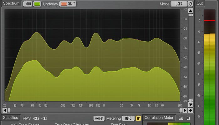Select the Statistics panel tab
The width and height of the screenshot is (219, 125).
[x=11, y=118]
